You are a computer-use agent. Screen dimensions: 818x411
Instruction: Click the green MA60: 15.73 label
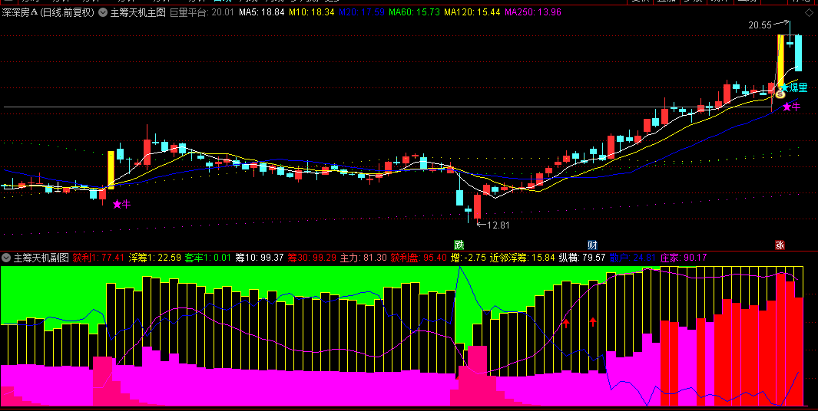click(x=415, y=12)
